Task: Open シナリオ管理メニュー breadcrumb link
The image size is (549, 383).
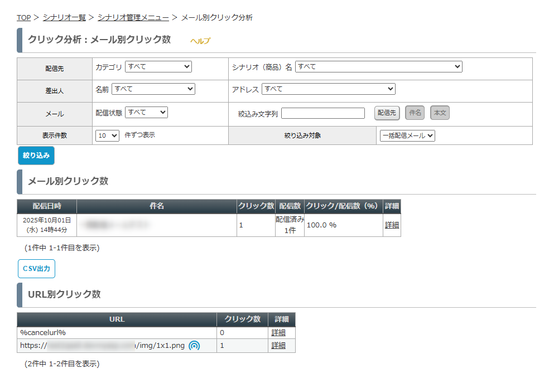Action: tap(133, 18)
